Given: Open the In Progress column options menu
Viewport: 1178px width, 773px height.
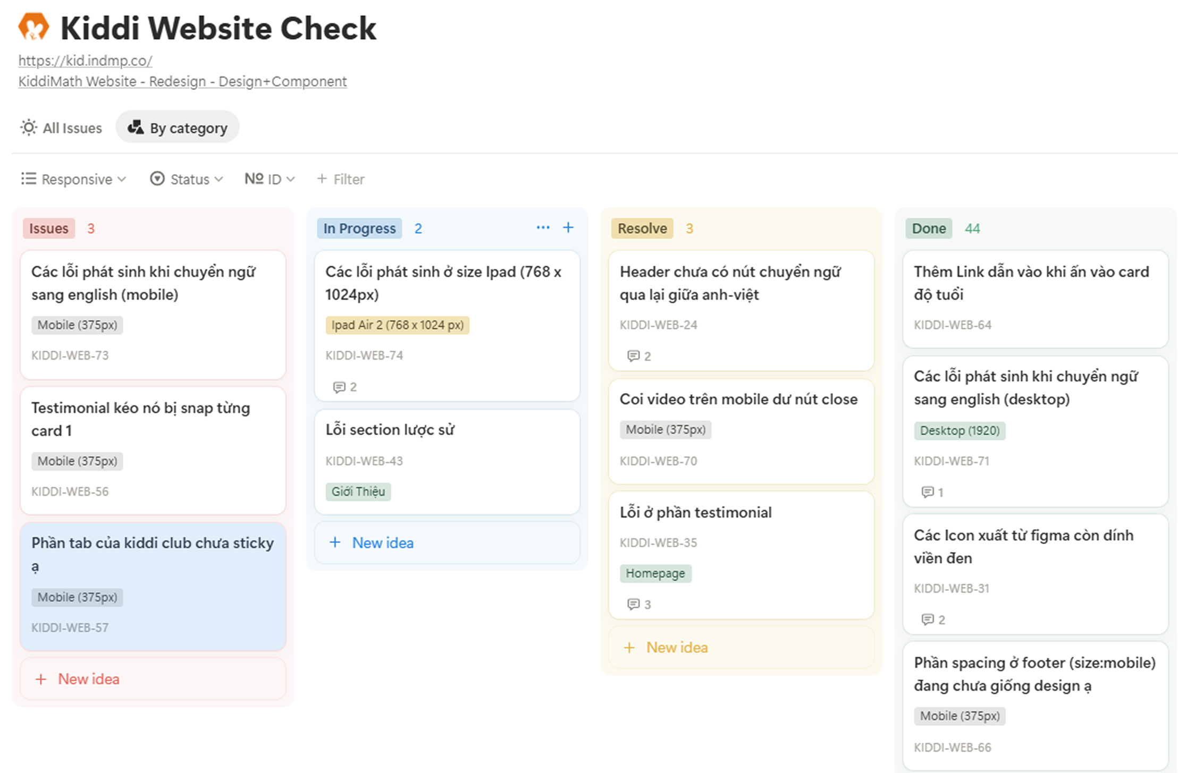Looking at the screenshot, I should point(543,227).
